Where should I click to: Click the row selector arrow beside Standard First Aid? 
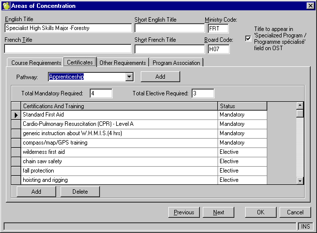(x=16, y=115)
